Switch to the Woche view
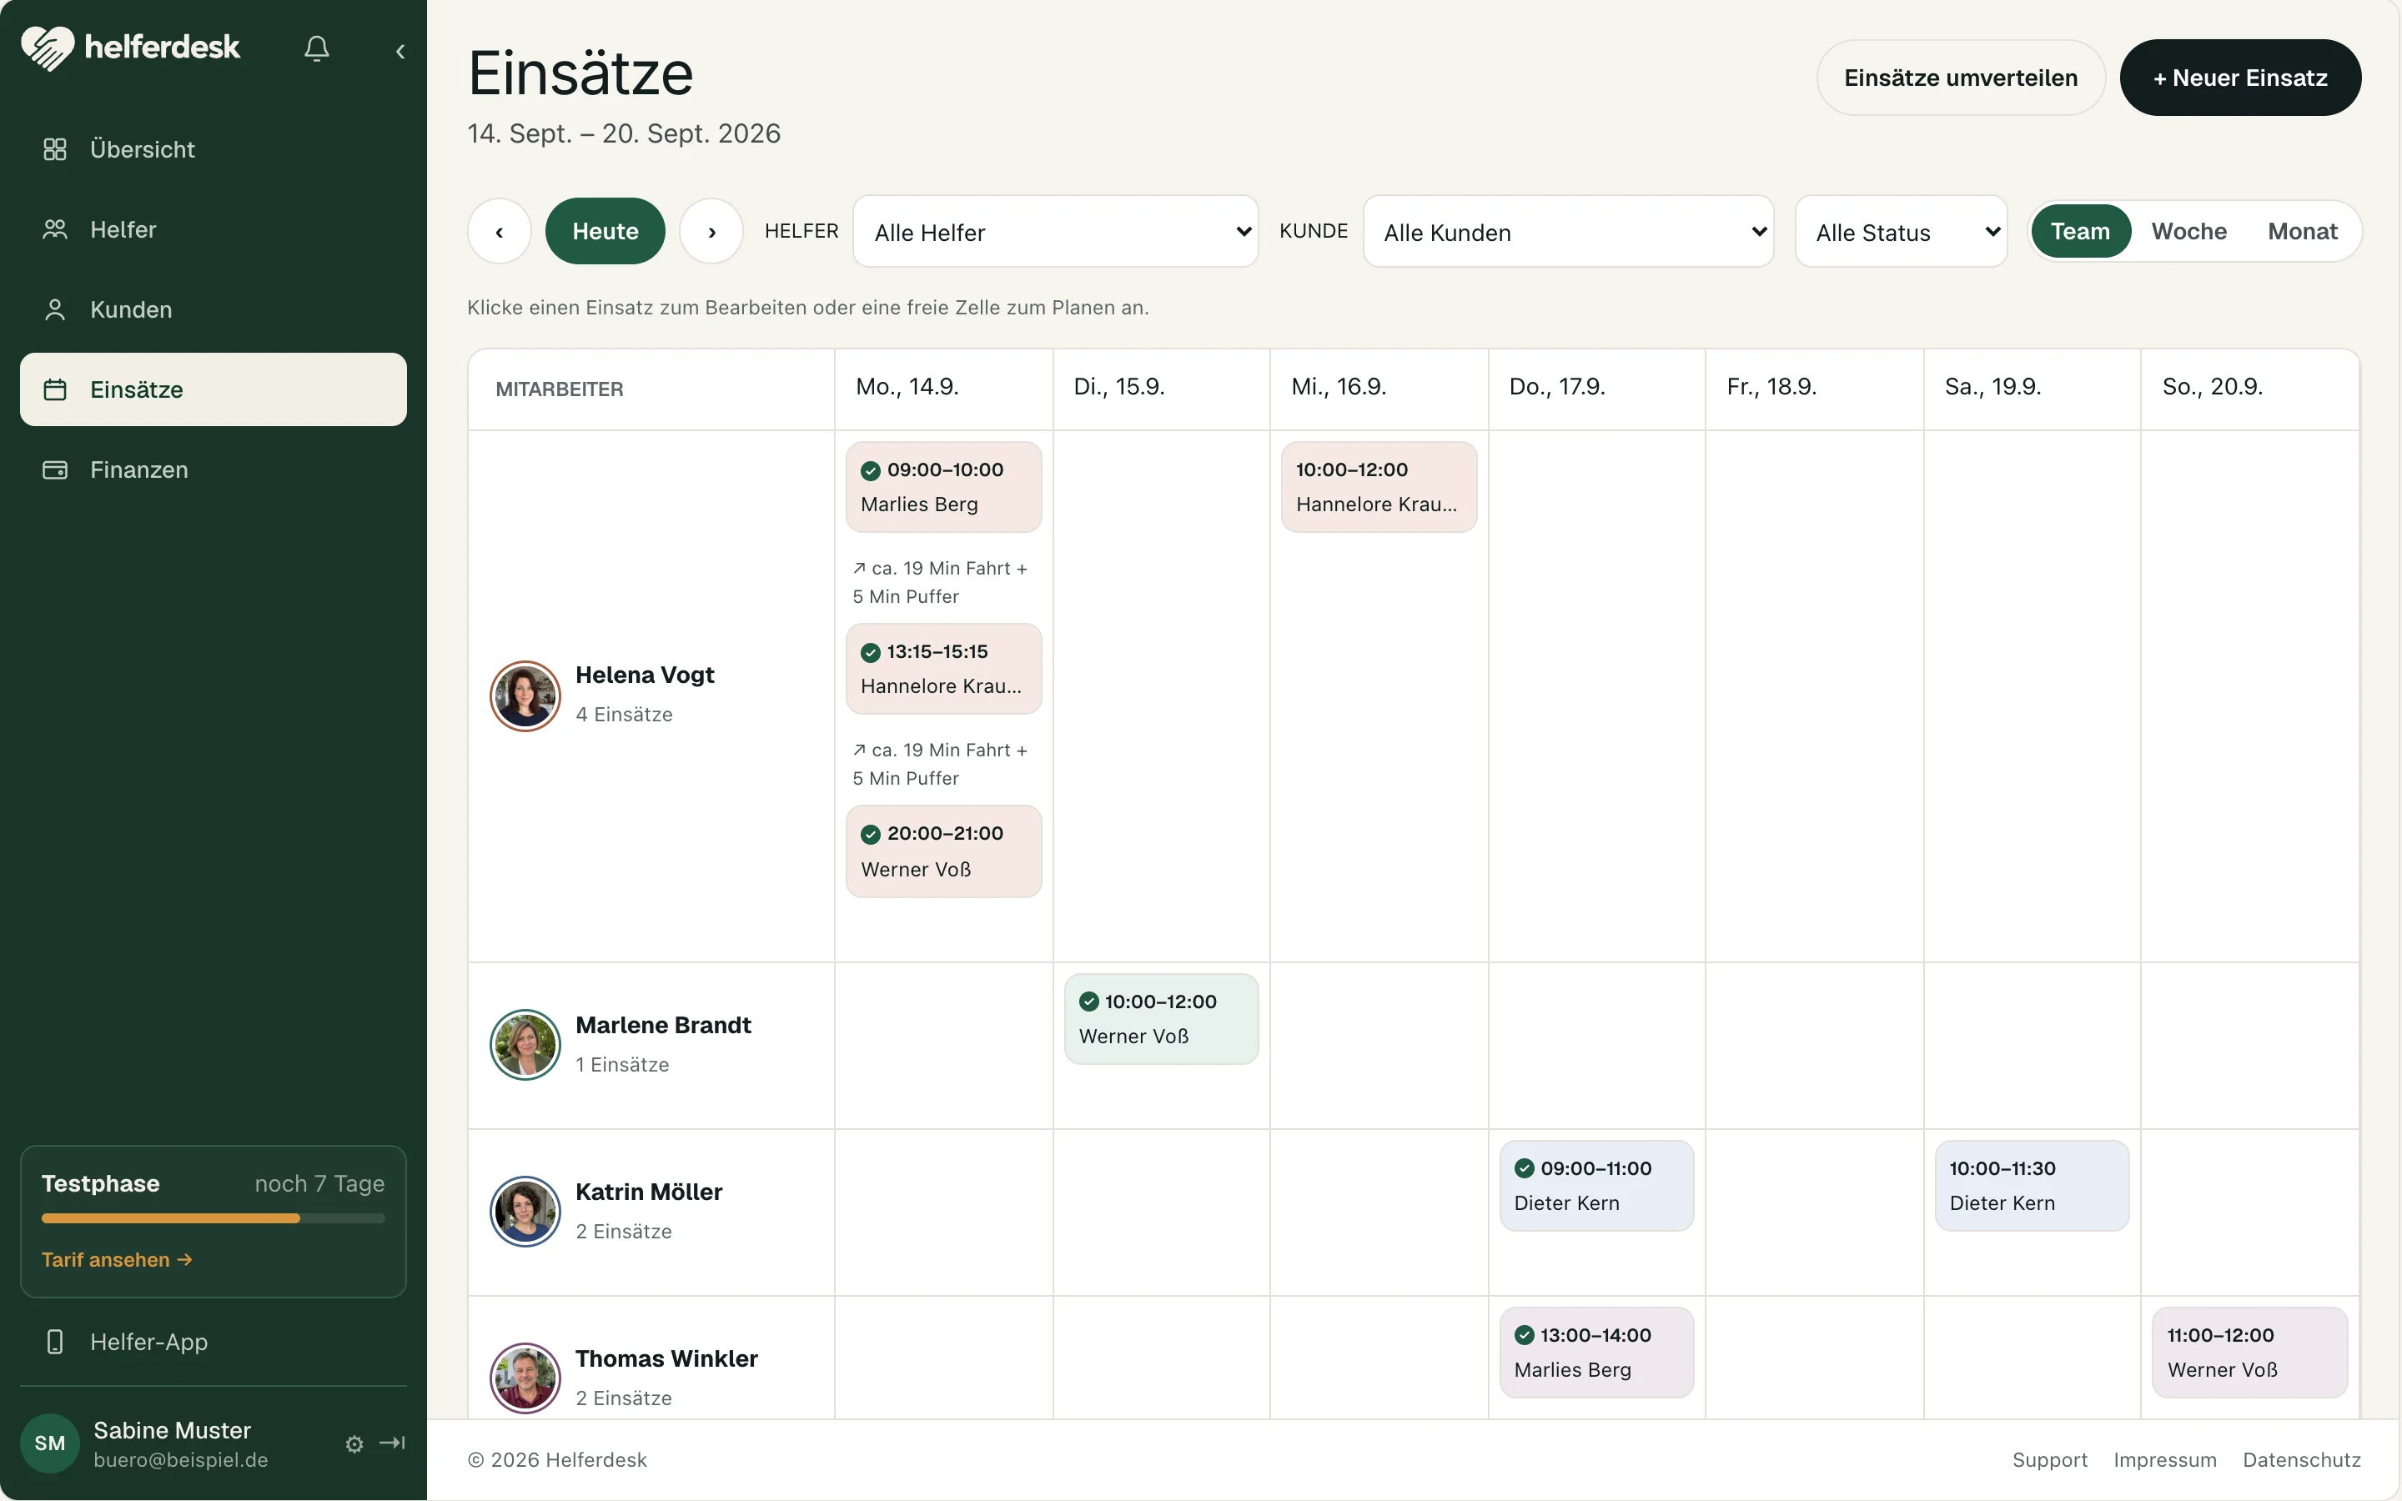 (x=2188, y=231)
